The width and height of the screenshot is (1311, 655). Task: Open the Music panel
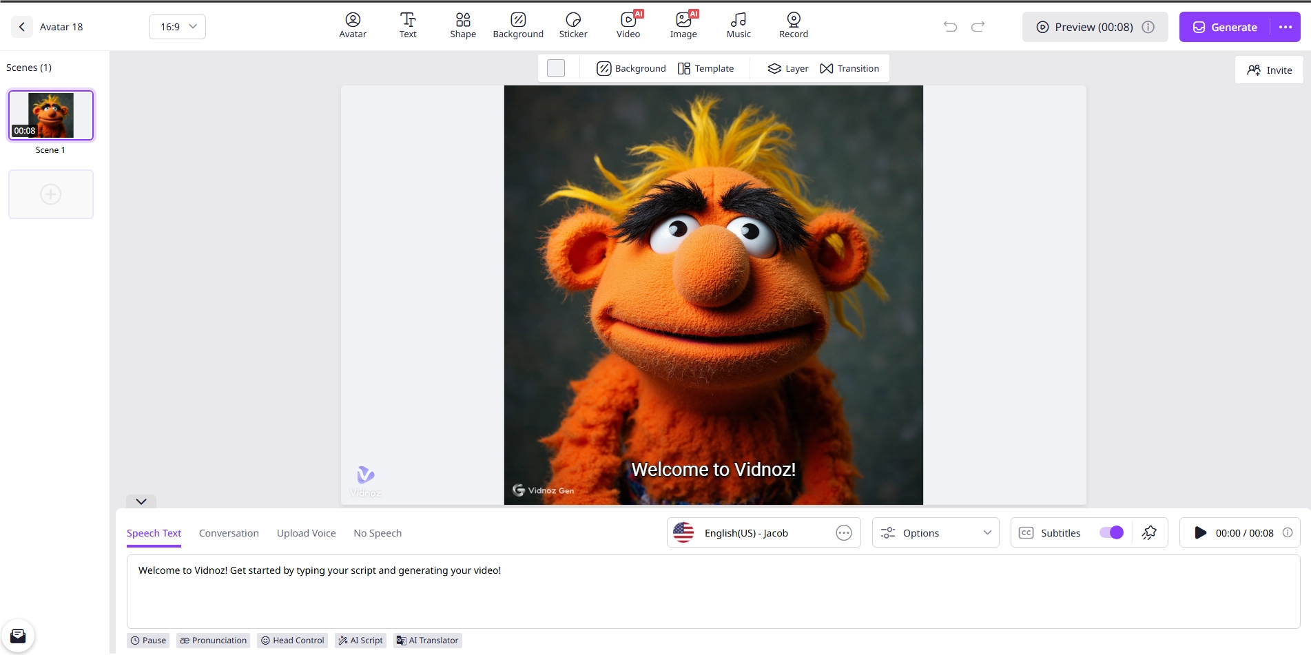738,25
